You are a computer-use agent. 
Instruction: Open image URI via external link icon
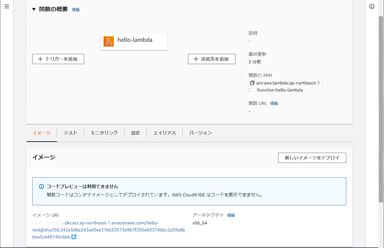click(74, 237)
